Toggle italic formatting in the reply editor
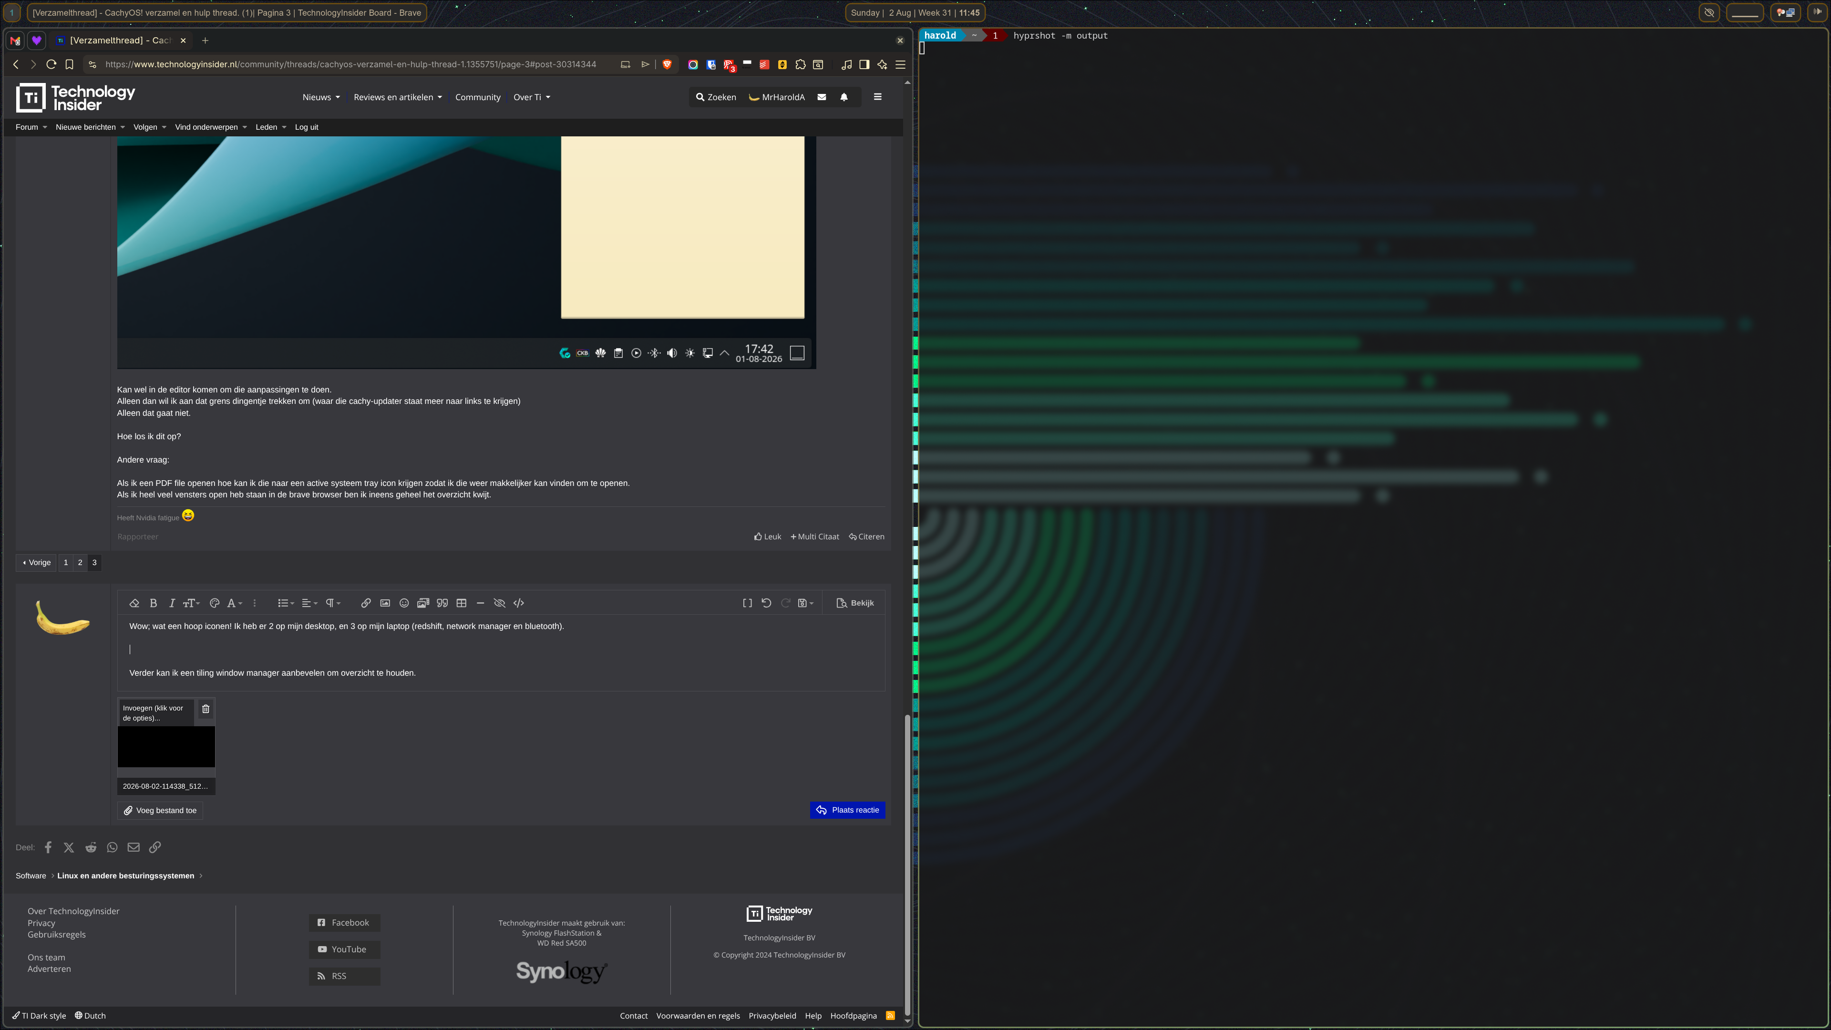 click(x=172, y=604)
